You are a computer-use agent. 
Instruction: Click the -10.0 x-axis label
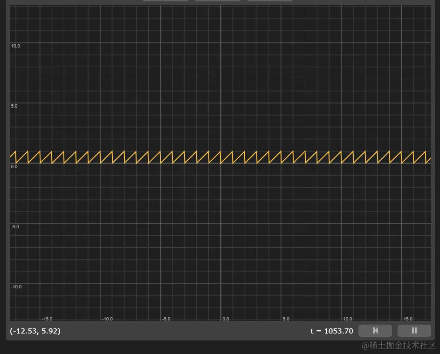[107, 319]
